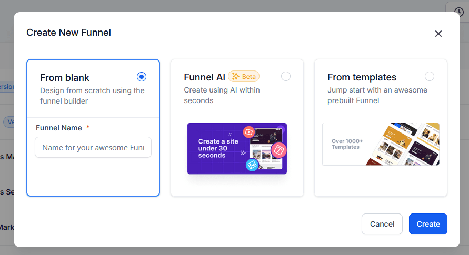The height and width of the screenshot is (255, 469).
Task: Click the red video play icon
Action: 249,132
